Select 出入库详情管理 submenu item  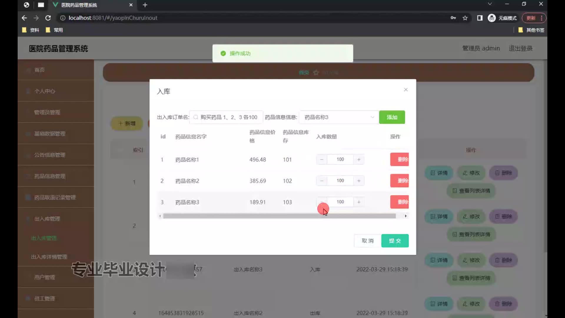tap(49, 257)
